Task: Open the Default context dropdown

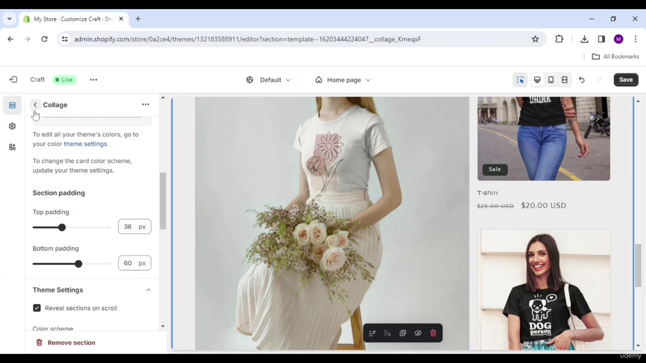Action: point(268,80)
